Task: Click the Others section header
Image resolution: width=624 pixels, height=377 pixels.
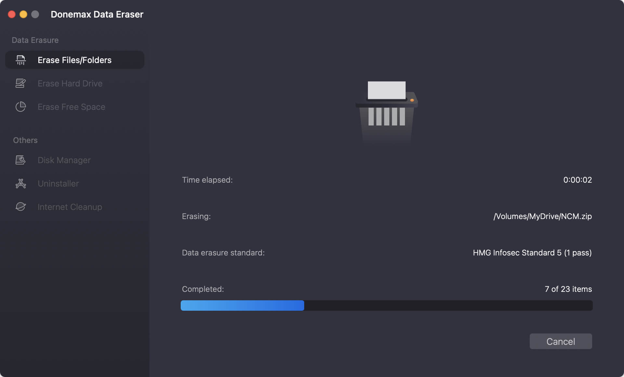Action: 25,140
